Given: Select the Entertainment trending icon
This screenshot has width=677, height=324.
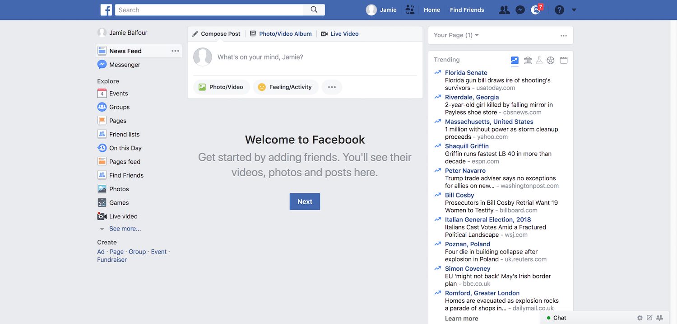Looking at the screenshot, I should [x=563, y=60].
